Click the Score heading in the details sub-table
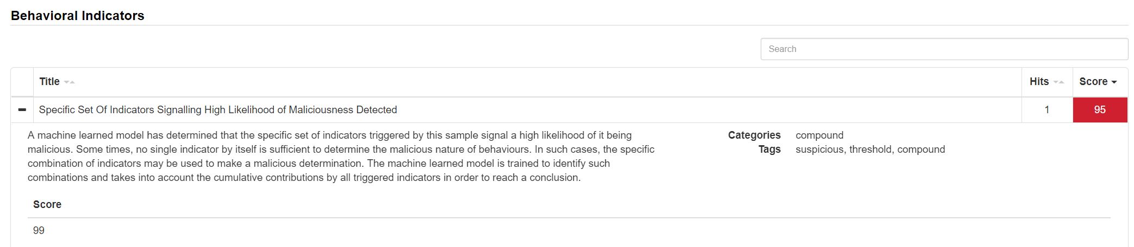Screen dimensions: 1134x247 point(47,205)
